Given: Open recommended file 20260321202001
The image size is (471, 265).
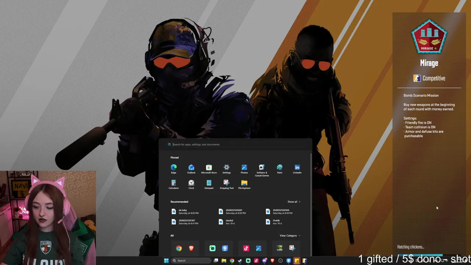Looking at the screenshot, I should [x=233, y=212].
